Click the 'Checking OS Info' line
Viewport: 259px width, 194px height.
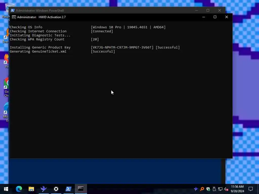(26, 27)
